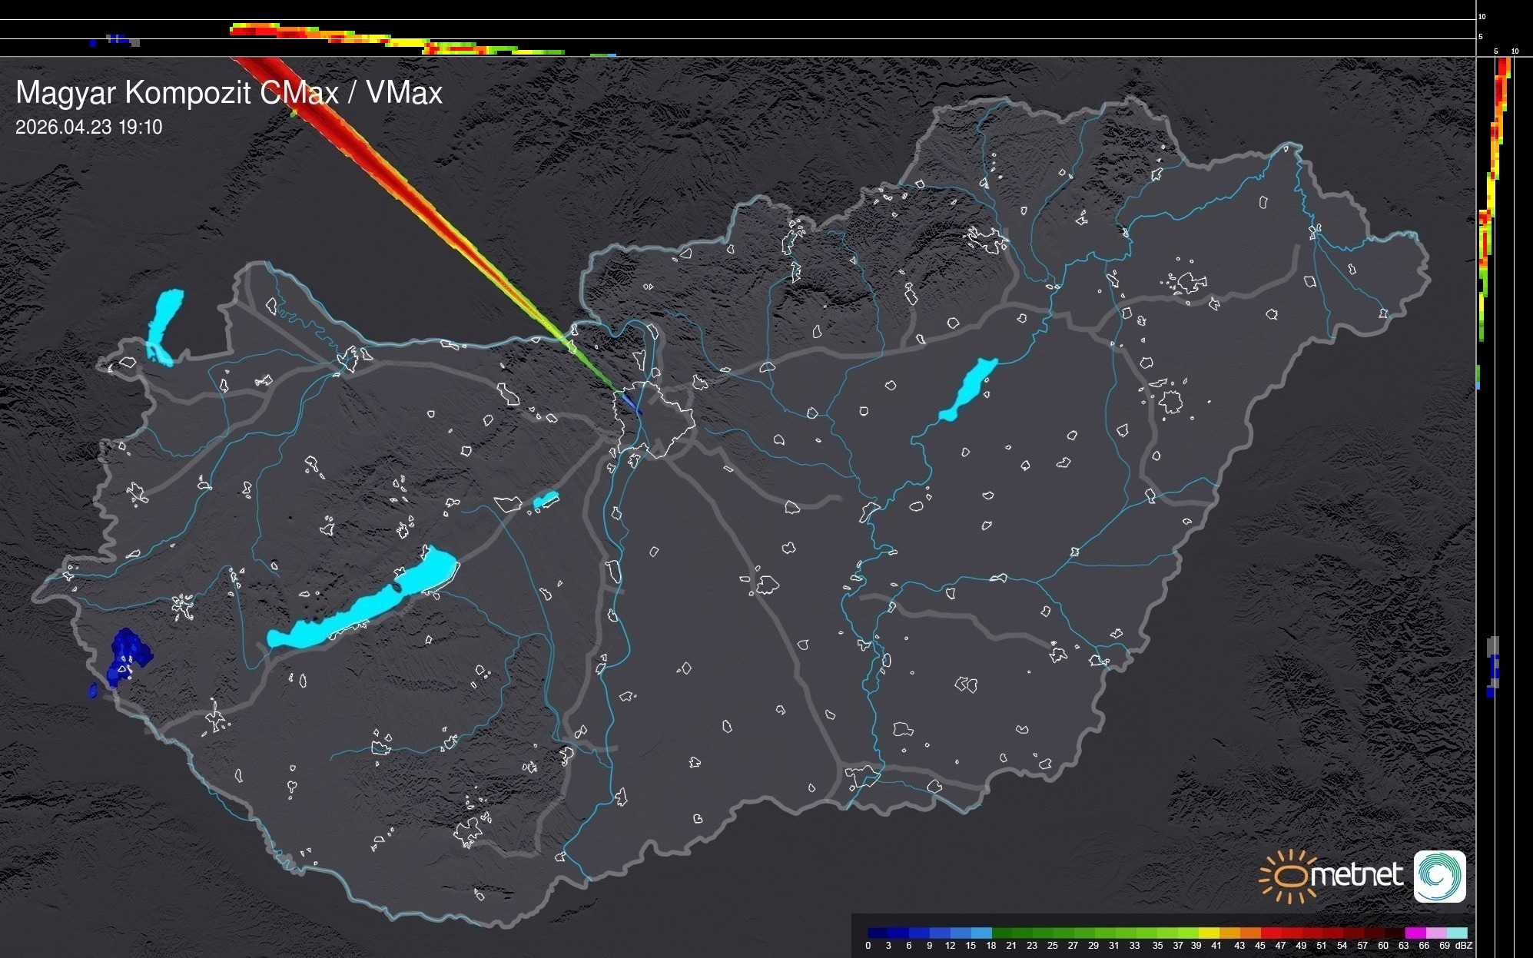Click the magenta 63 dBZ swatch
Image resolution: width=1533 pixels, height=958 pixels.
pyautogui.click(x=1415, y=933)
